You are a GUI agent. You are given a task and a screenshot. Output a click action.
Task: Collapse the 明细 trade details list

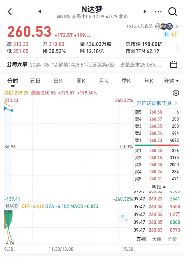coord(159,187)
